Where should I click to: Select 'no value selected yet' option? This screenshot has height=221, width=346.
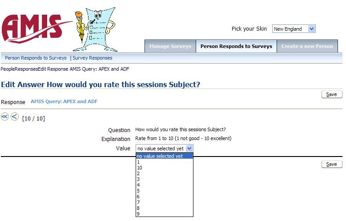tap(164, 156)
